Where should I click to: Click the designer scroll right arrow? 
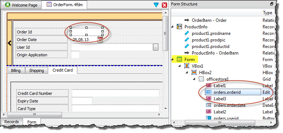coord(159,114)
